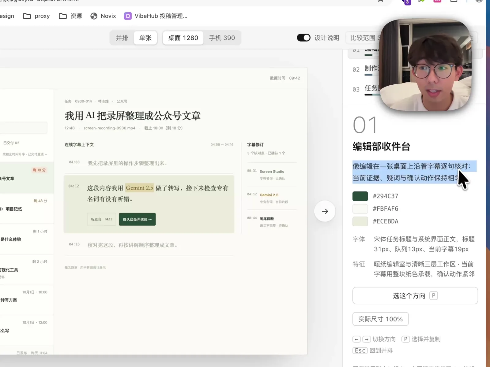
Task: Click the article title 我用 AI 把录屏整理成公众号文章
Action: [133, 116]
